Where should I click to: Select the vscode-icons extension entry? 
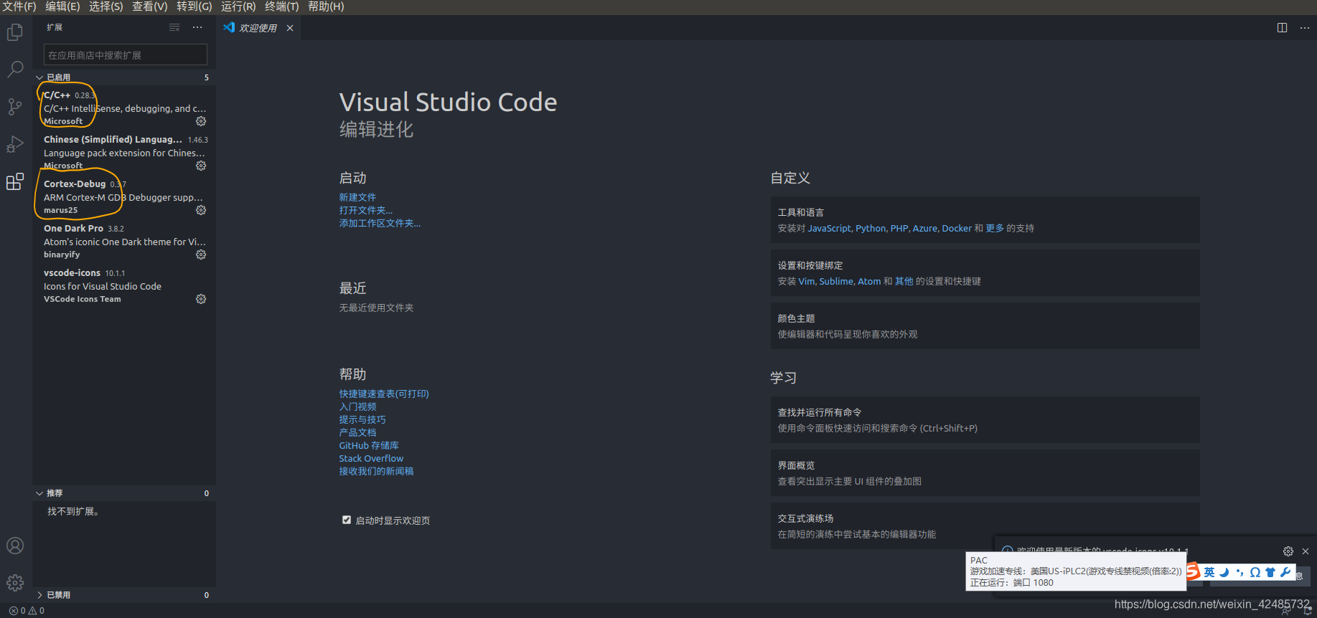point(124,285)
